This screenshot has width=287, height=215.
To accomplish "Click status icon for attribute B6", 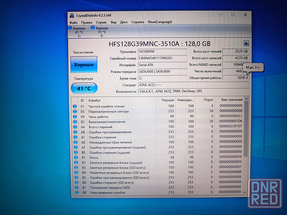I will (x=77, y=182).
